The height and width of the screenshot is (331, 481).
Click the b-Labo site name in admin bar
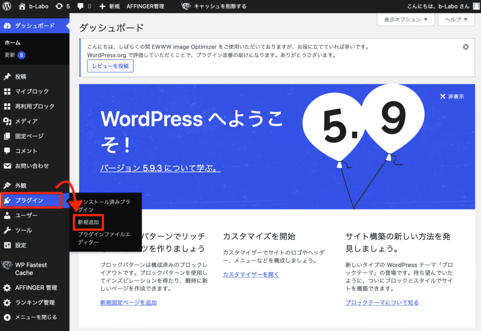coord(39,6)
